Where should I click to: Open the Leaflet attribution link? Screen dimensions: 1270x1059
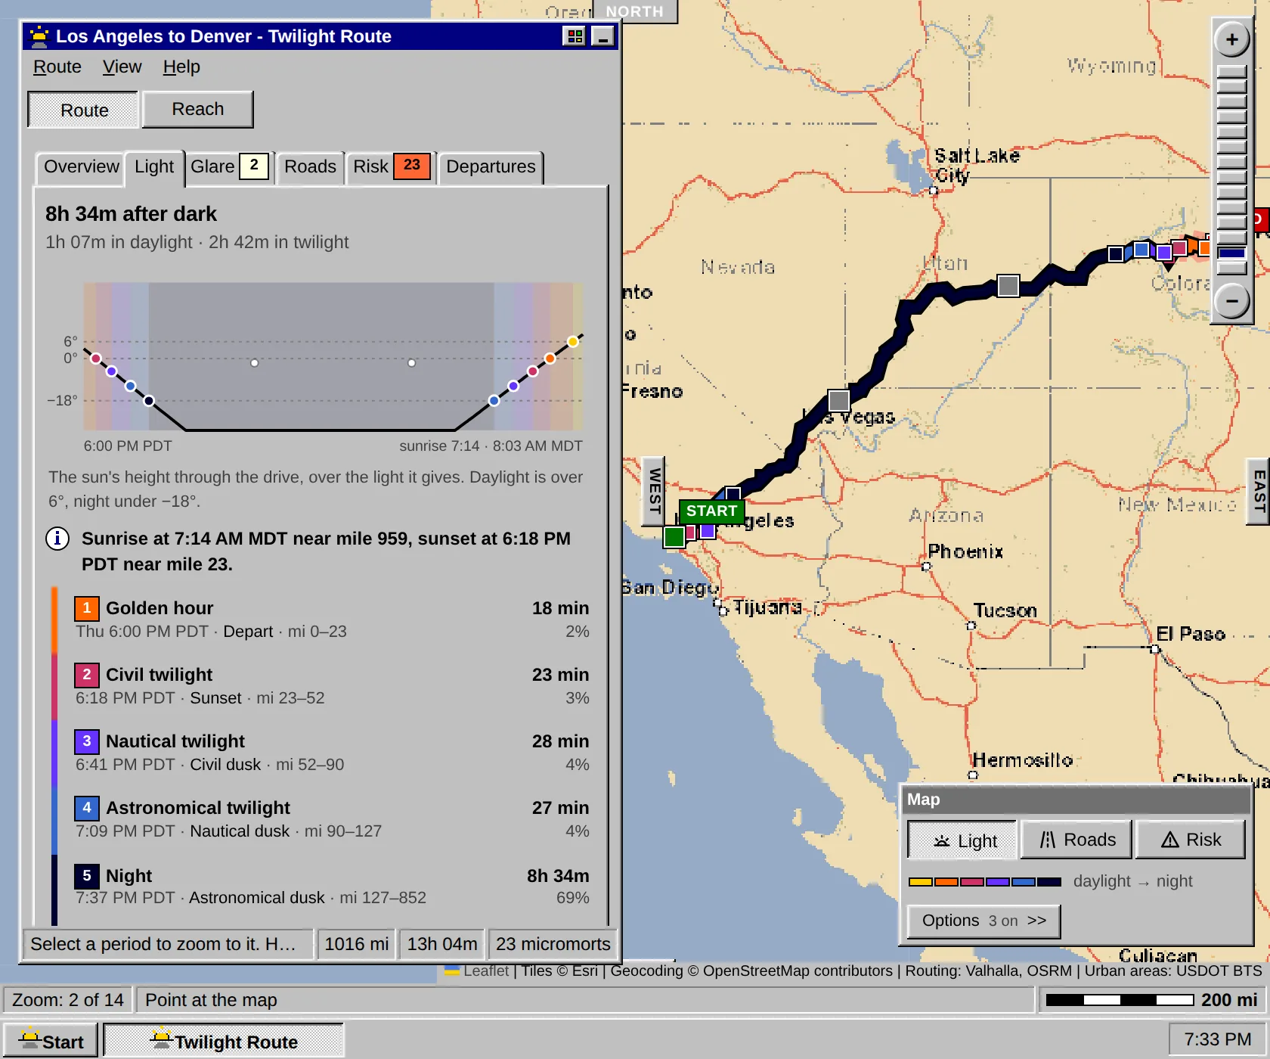486,970
